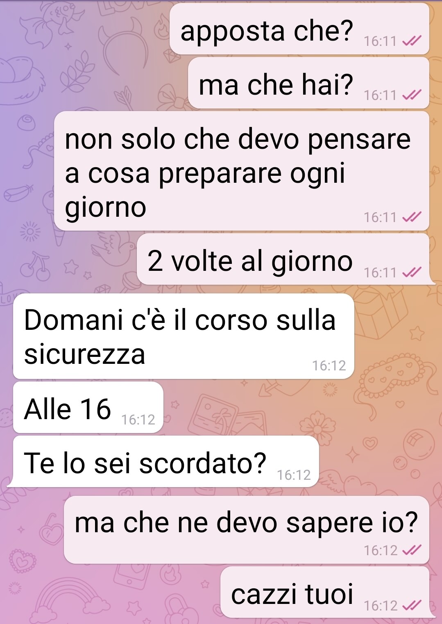Tap the 16:12 timestamp on 'Alle 16'
Screen dimensions: 442x624
(138, 420)
